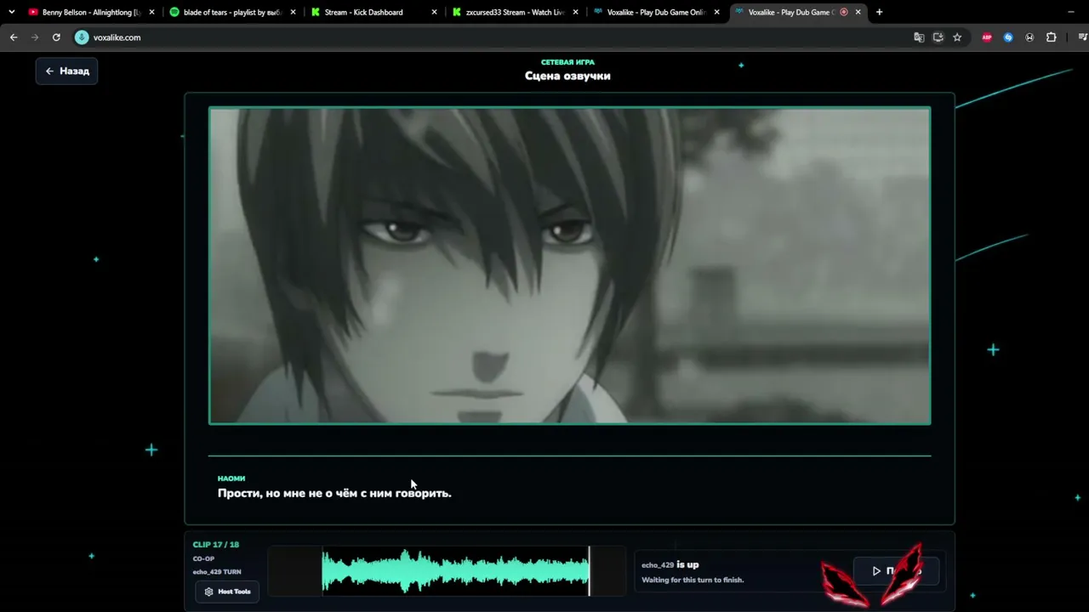1089x612 pixels.
Task: Open the blue extension icon next to ABP
Action: [x=1008, y=37]
